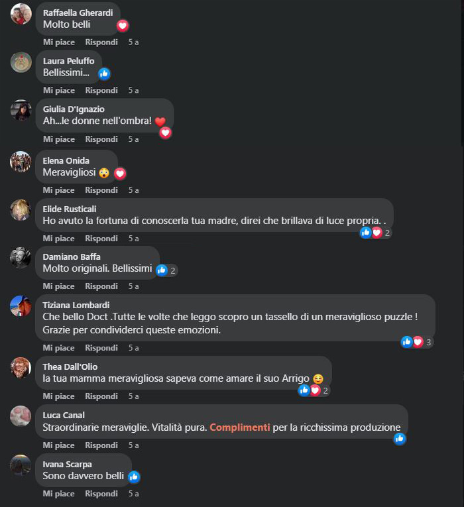The width and height of the screenshot is (464, 507).
Task: Like Thea Dall'Olio's comment with Mi piace
Action: click(x=58, y=396)
